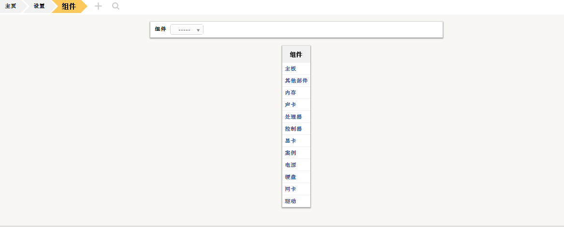Sort by the 组件 column header
This screenshot has height=227, width=564.
[x=296, y=54]
